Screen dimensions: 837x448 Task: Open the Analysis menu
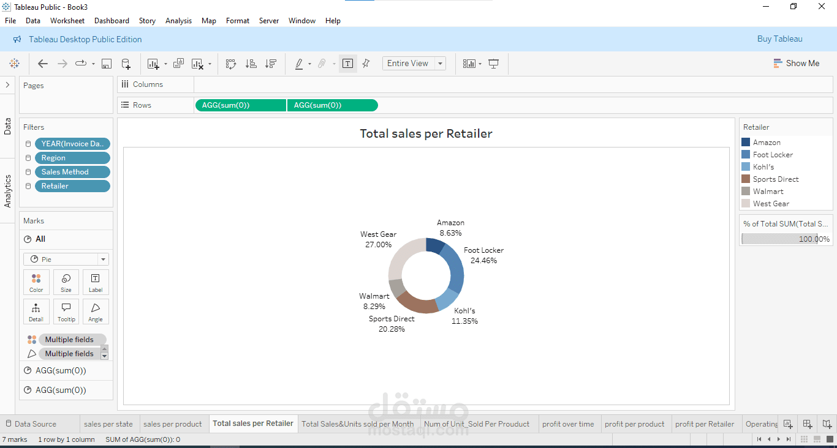pos(178,21)
